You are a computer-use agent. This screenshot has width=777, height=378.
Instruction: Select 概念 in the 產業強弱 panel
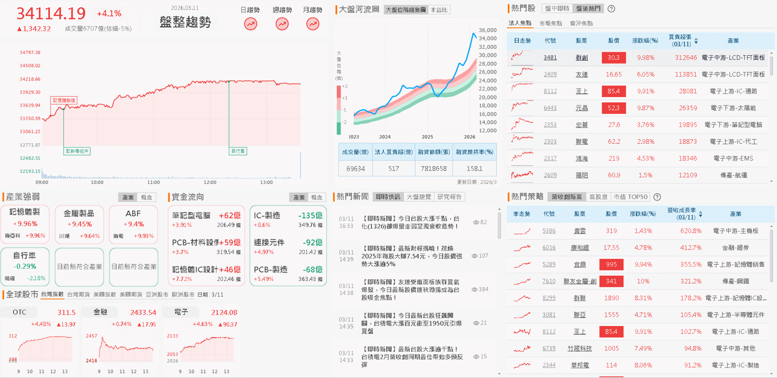click(x=146, y=197)
